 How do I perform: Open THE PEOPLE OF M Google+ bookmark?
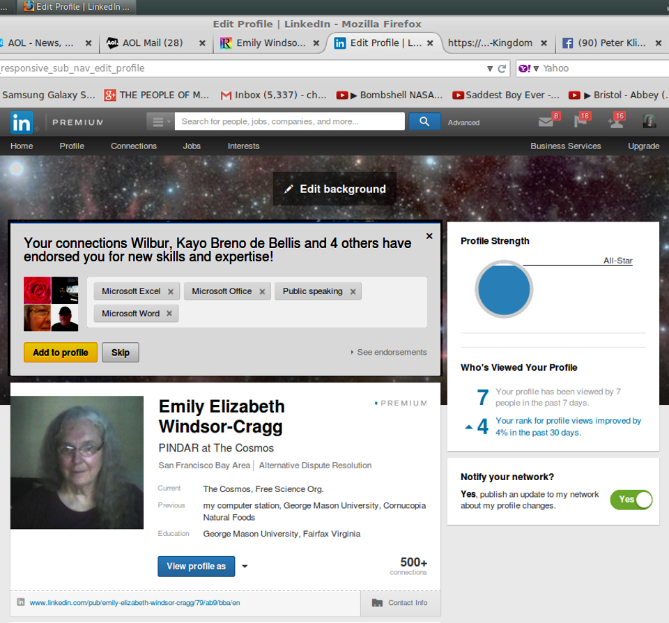pyautogui.click(x=157, y=95)
